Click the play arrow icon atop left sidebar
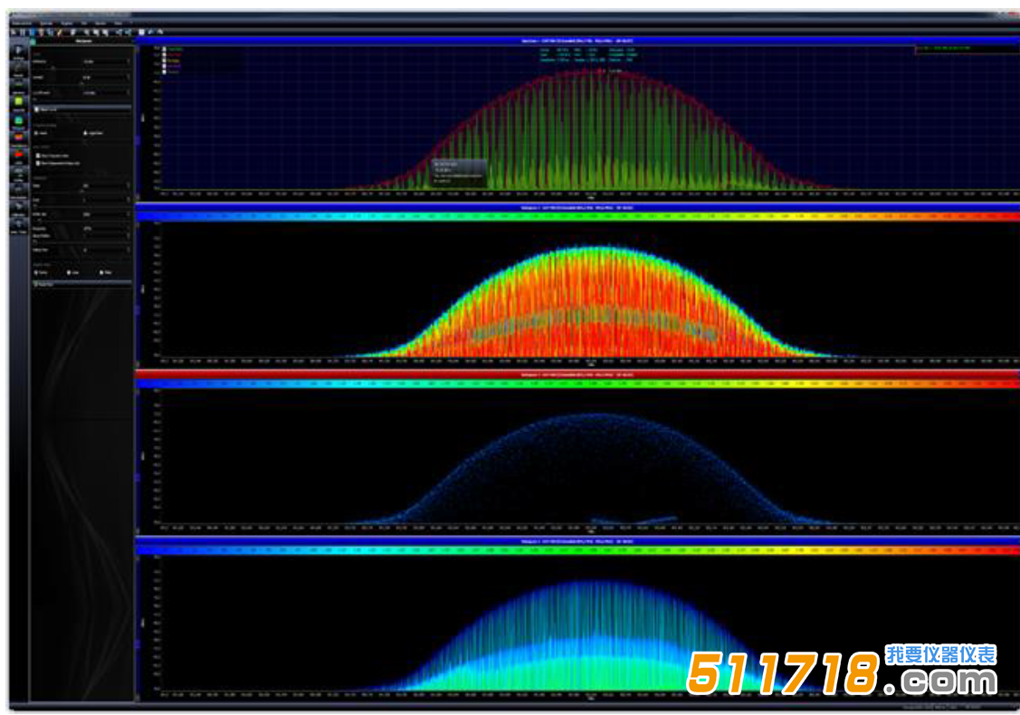Screen dimensions: 1020x715 click(19, 50)
